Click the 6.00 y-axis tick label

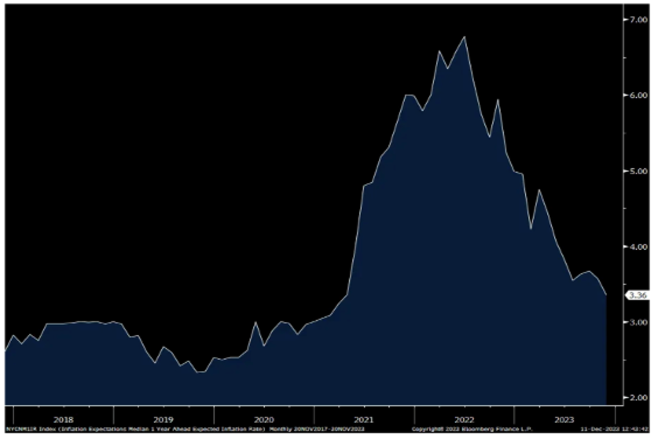pyautogui.click(x=638, y=95)
